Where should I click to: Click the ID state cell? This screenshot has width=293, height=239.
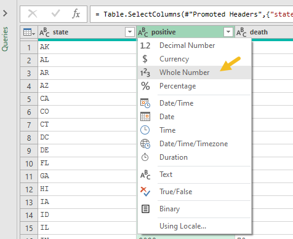pos(87,215)
